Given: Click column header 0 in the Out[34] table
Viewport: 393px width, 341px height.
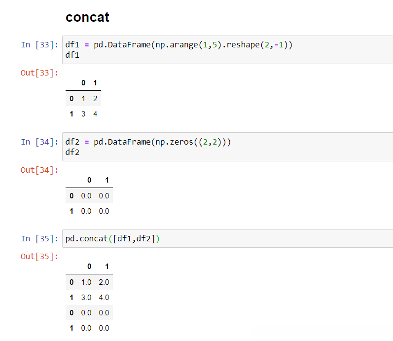Looking at the screenshot, I should pyautogui.click(x=89, y=181).
